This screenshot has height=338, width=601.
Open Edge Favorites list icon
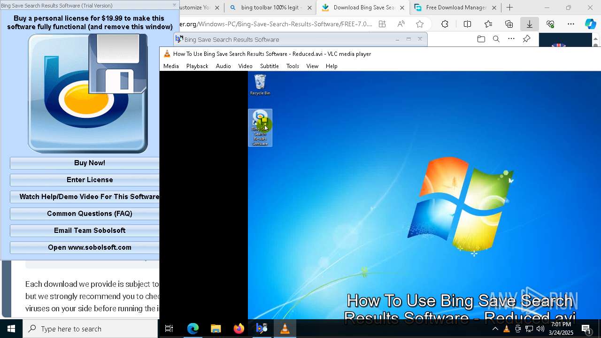coord(488,24)
